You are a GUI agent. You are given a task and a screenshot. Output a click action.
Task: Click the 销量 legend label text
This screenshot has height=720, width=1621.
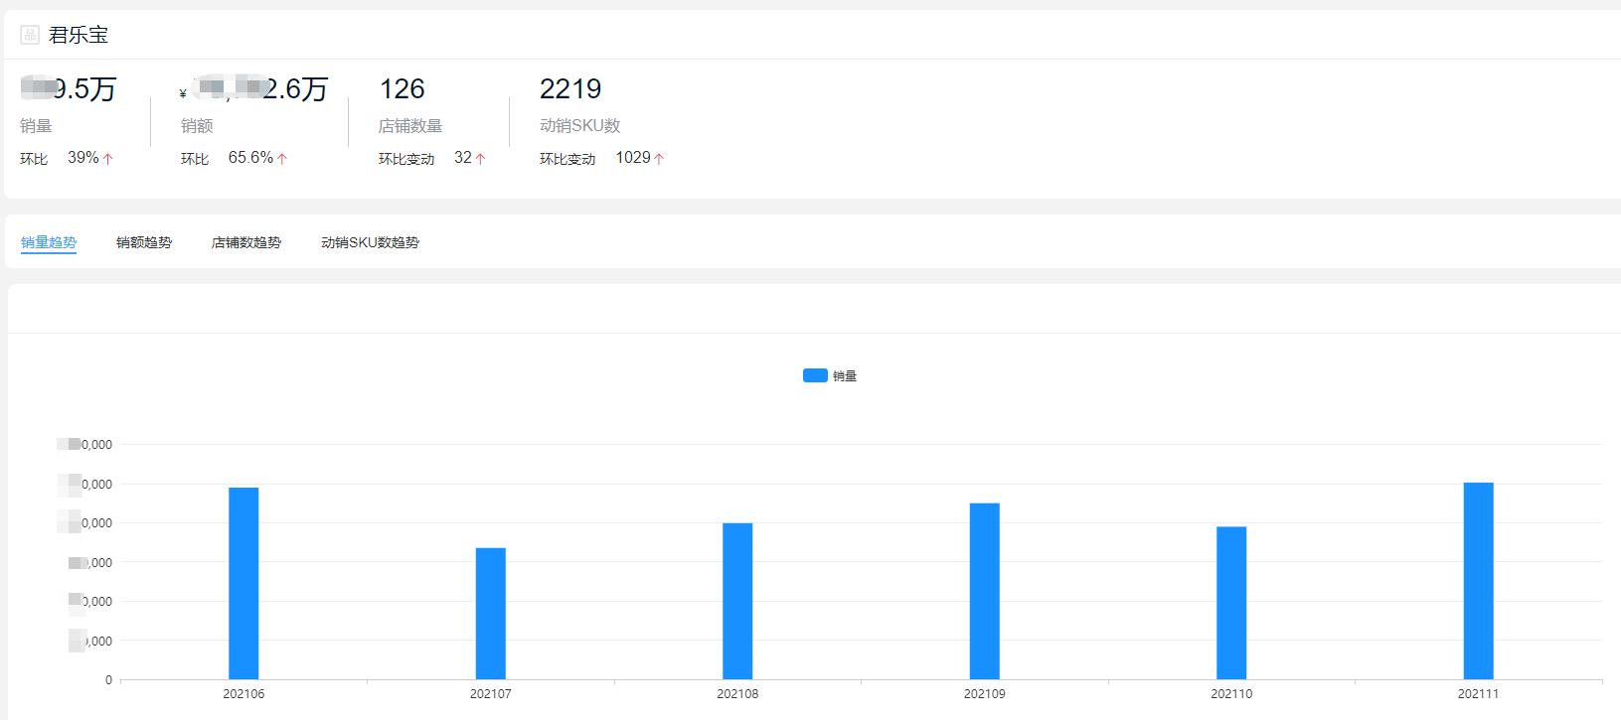[x=845, y=376]
